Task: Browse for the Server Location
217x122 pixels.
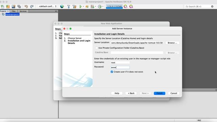Action: click(x=172, y=43)
